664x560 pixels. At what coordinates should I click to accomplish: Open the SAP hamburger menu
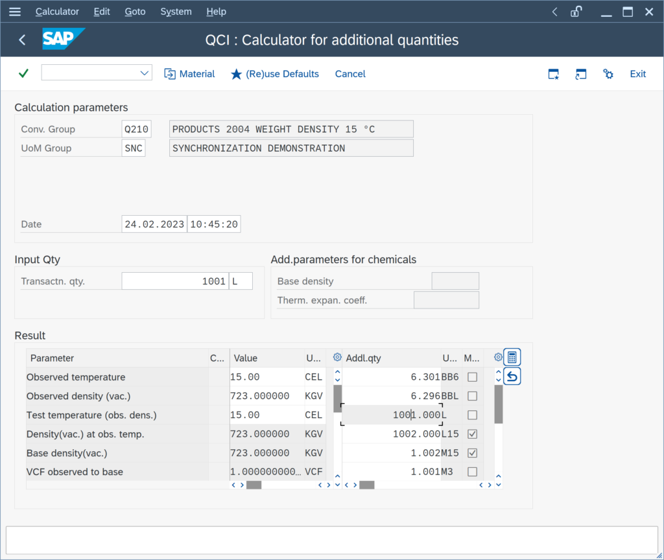click(15, 12)
